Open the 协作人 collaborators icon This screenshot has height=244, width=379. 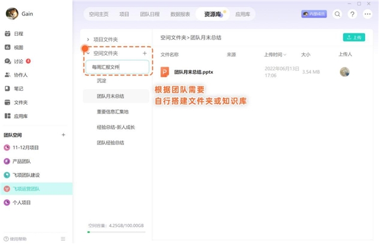[8, 75]
